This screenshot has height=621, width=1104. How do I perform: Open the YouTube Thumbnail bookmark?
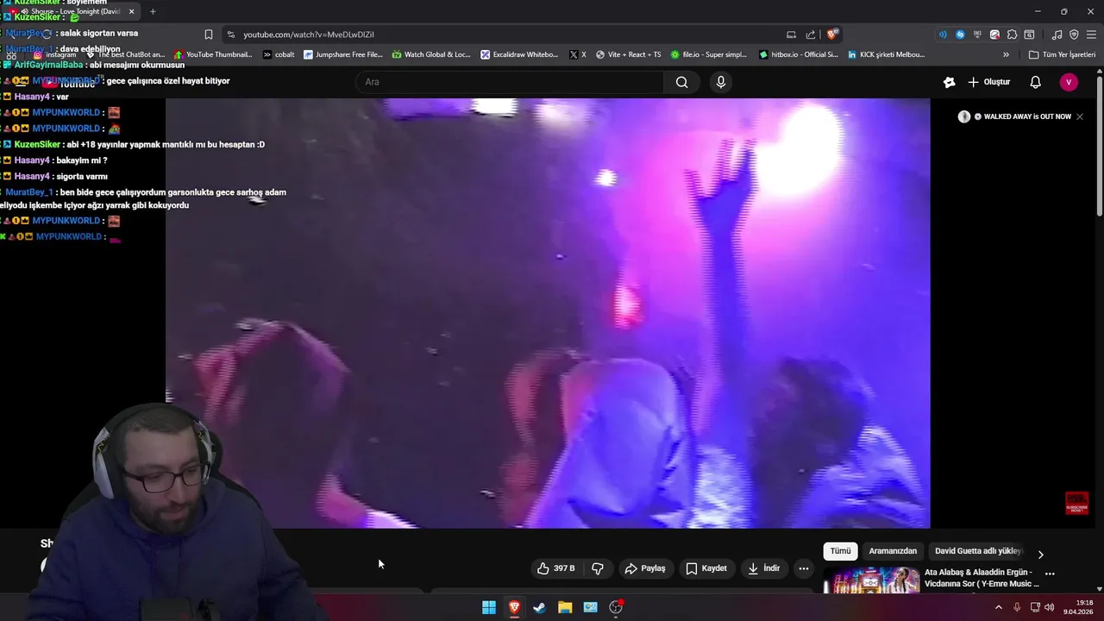click(213, 54)
